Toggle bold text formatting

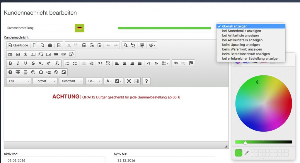(x=11, y=63)
